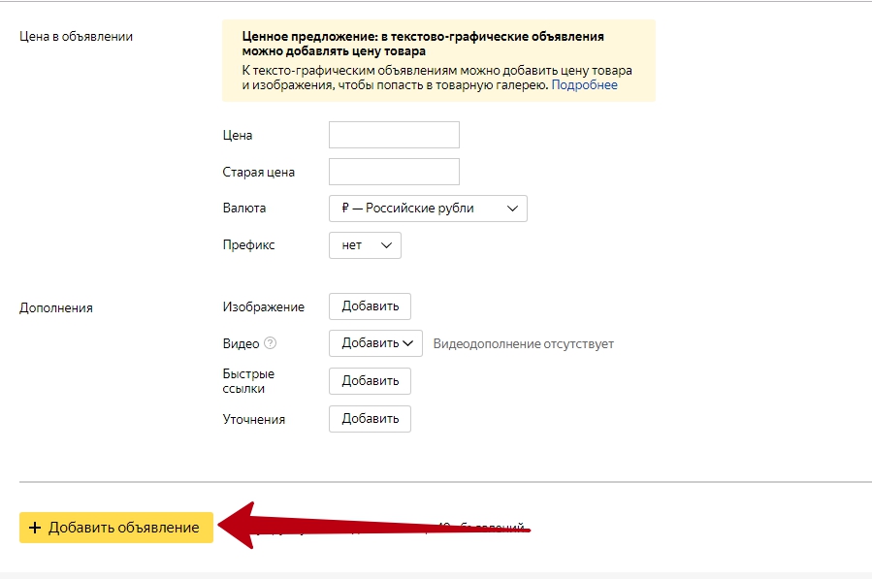The height and width of the screenshot is (579, 872).
Task: Click the help icon next to Видео
Action: click(270, 343)
